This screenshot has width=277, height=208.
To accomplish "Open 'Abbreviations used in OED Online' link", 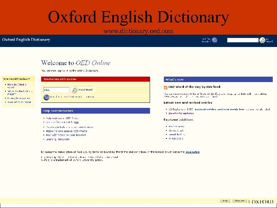I will pyautogui.click(x=67, y=131).
